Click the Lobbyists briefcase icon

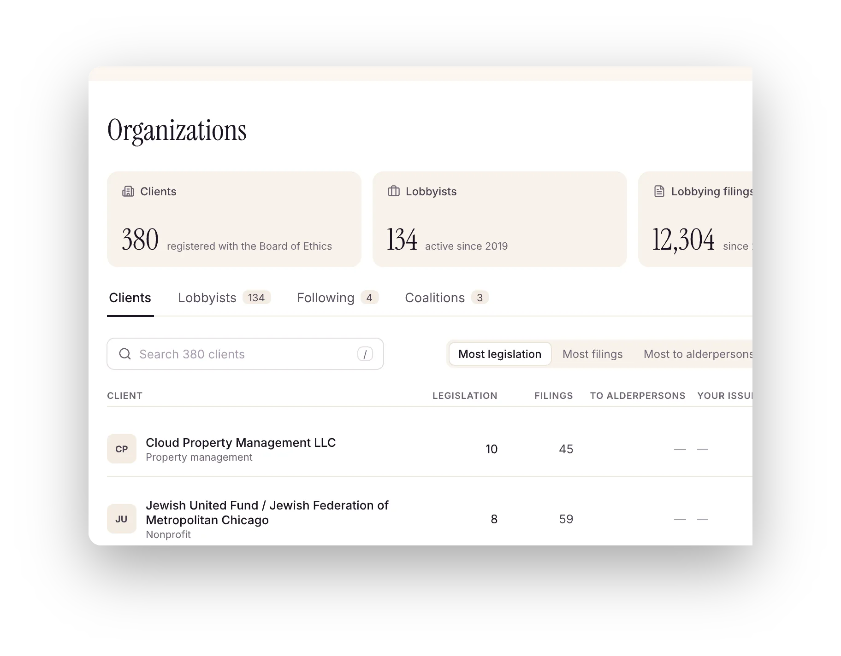tap(394, 191)
